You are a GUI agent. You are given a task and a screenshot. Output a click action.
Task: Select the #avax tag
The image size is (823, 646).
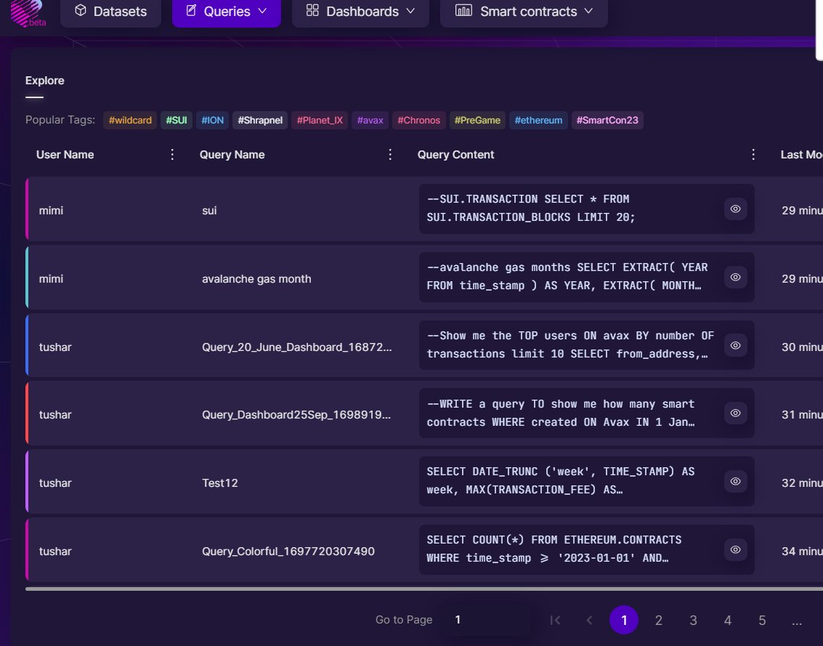pyautogui.click(x=370, y=121)
